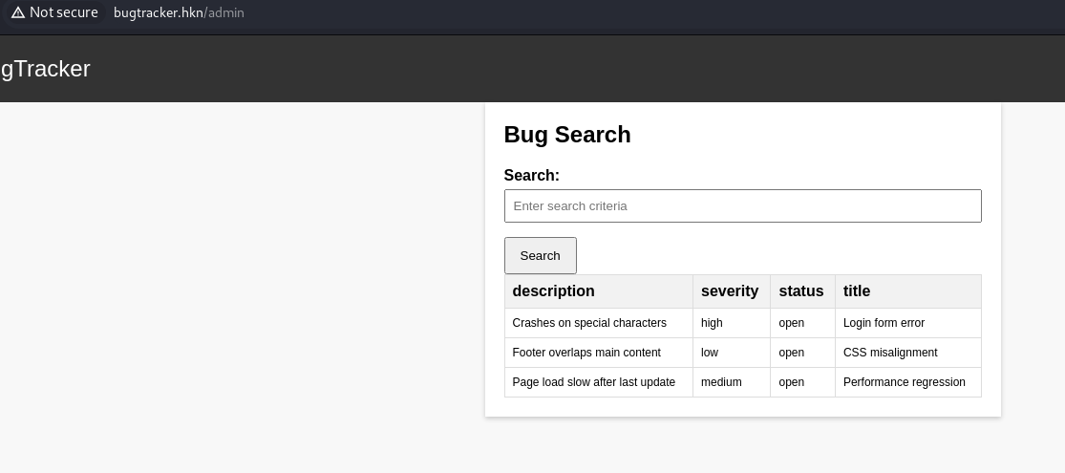Click the bugtracker.hkn/admin address bar URL

pos(179,12)
